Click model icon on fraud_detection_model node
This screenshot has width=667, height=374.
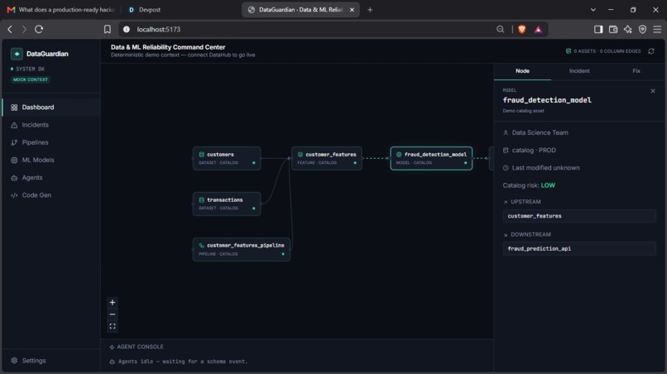[x=399, y=155]
